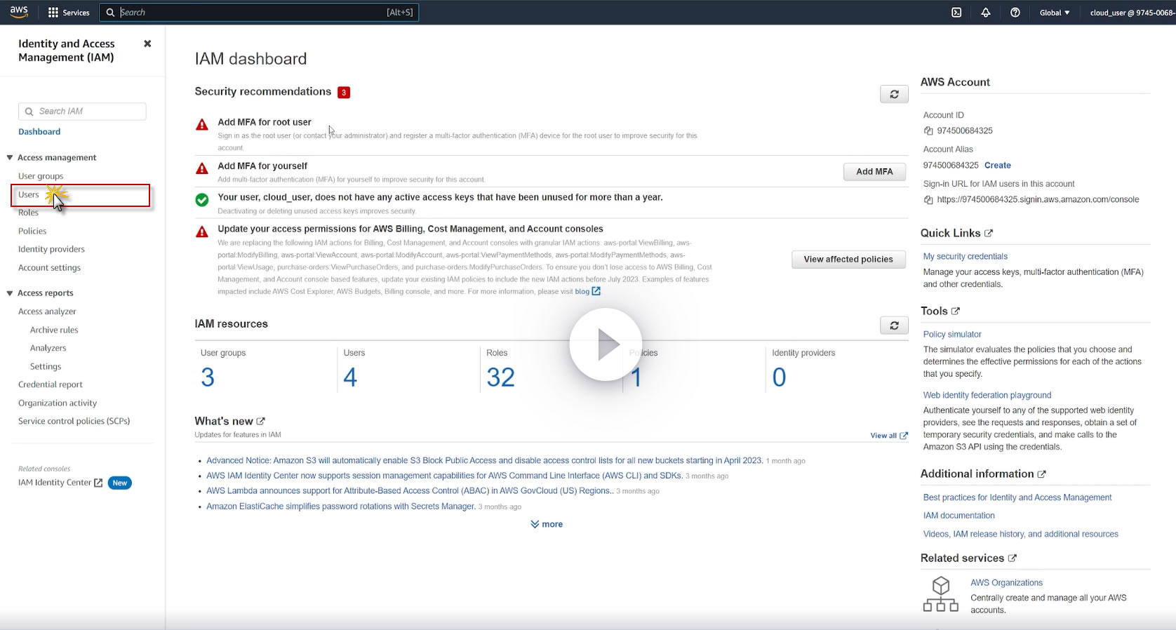Image resolution: width=1176 pixels, height=630 pixels.
Task: Open Service control policies (SCPs)
Action: (x=74, y=421)
